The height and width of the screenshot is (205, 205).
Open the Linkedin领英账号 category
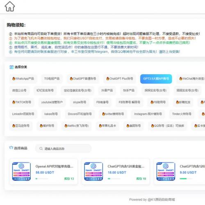[x=23, y=114]
